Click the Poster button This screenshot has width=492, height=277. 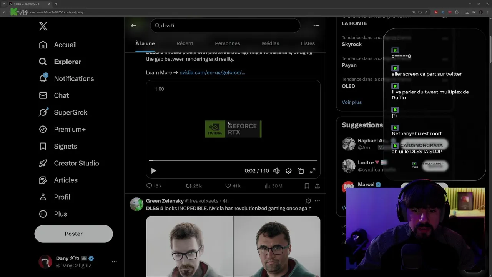pyautogui.click(x=73, y=234)
